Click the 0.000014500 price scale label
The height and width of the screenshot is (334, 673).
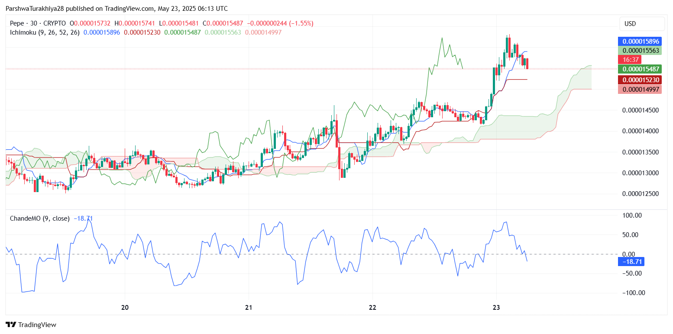641,110
